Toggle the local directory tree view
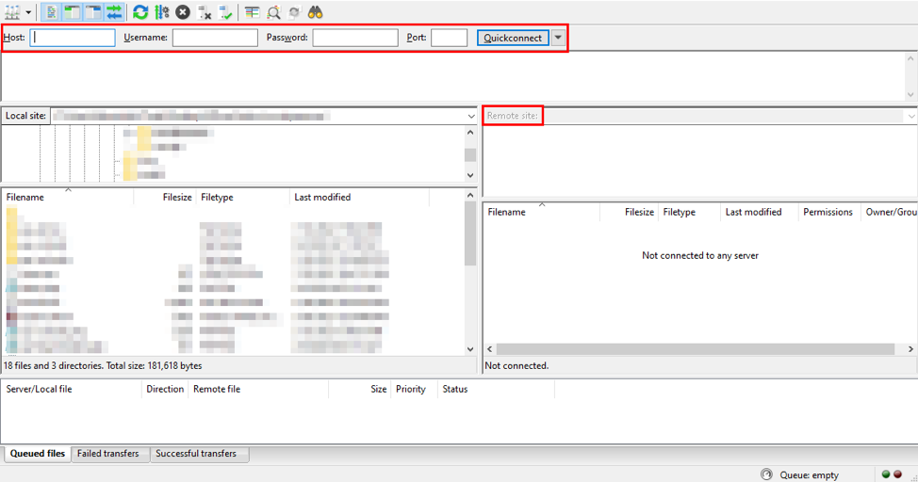The image size is (918, 482). [x=72, y=12]
